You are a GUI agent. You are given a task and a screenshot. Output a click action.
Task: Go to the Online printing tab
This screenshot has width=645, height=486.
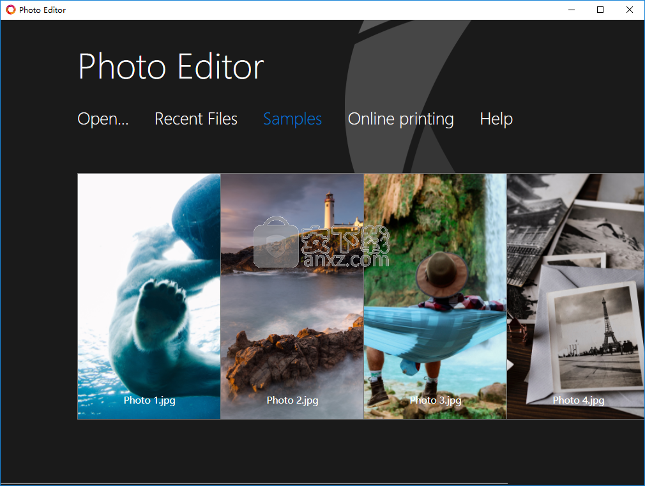[x=400, y=119]
